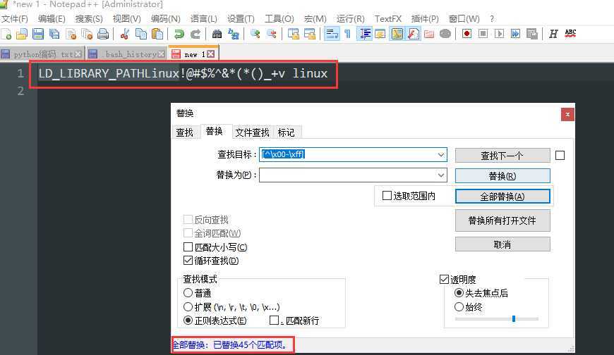Click the redo arrow icon
Viewport: 614px width, 355px height.
[195, 34]
